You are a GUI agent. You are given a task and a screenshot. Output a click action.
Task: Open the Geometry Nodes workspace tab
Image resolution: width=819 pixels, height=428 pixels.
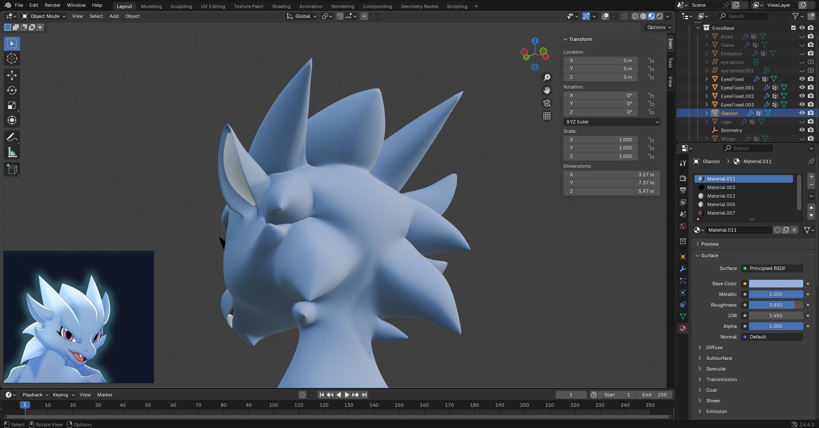(x=419, y=6)
